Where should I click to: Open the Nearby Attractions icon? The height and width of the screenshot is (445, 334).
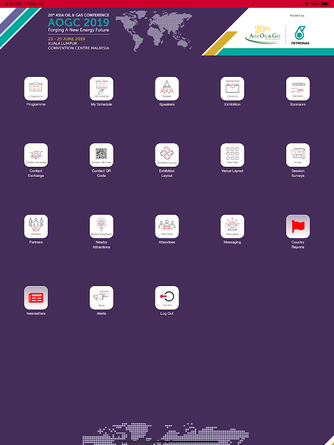[x=101, y=226]
